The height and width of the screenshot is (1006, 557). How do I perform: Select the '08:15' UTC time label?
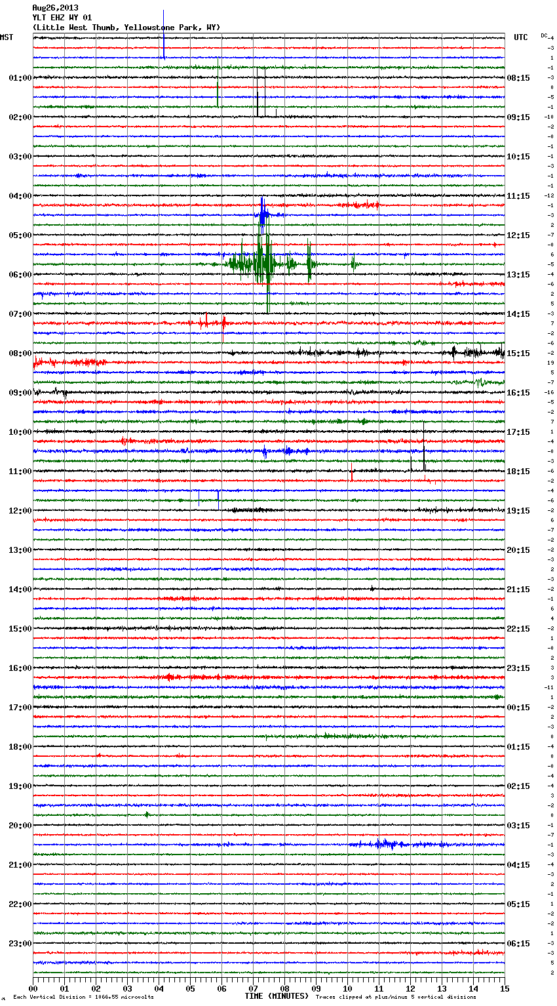518,78
